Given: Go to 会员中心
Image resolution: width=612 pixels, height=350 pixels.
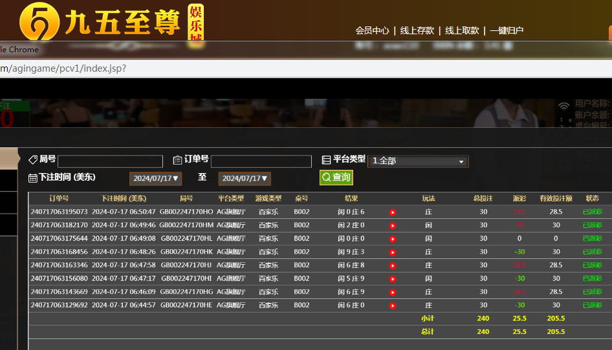Looking at the screenshot, I should pyautogui.click(x=372, y=30).
